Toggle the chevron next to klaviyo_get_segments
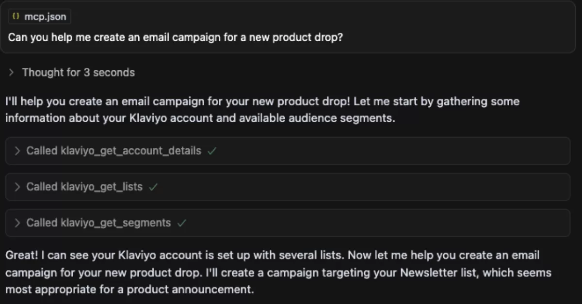Screen dimensions: 582x304 pyautogui.click(x=17, y=223)
